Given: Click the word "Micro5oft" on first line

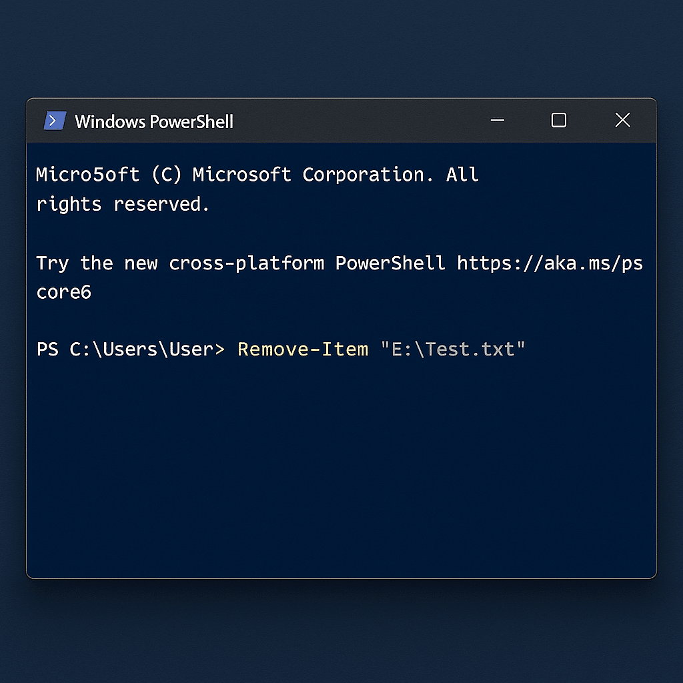Looking at the screenshot, I should point(87,175).
